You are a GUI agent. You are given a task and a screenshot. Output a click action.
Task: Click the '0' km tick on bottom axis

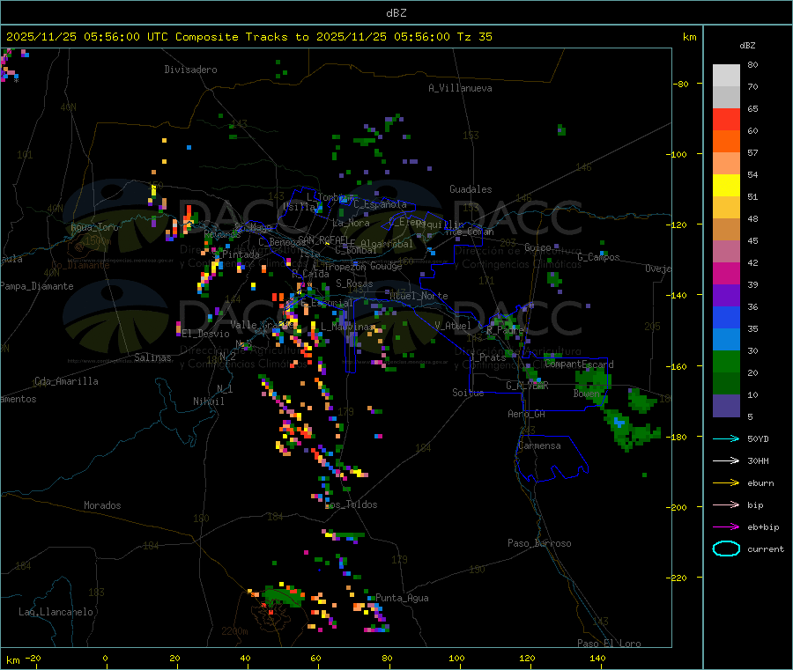(x=105, y=658)
